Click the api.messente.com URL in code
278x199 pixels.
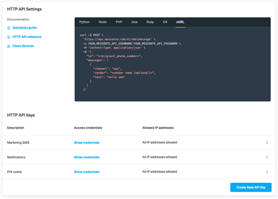118,39
